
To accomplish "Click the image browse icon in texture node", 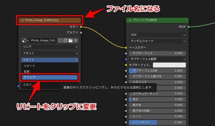I will coord(25,40).
